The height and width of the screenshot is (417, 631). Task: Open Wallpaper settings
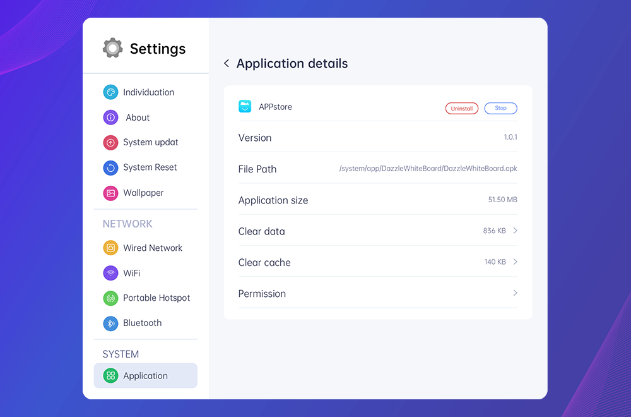143,193
